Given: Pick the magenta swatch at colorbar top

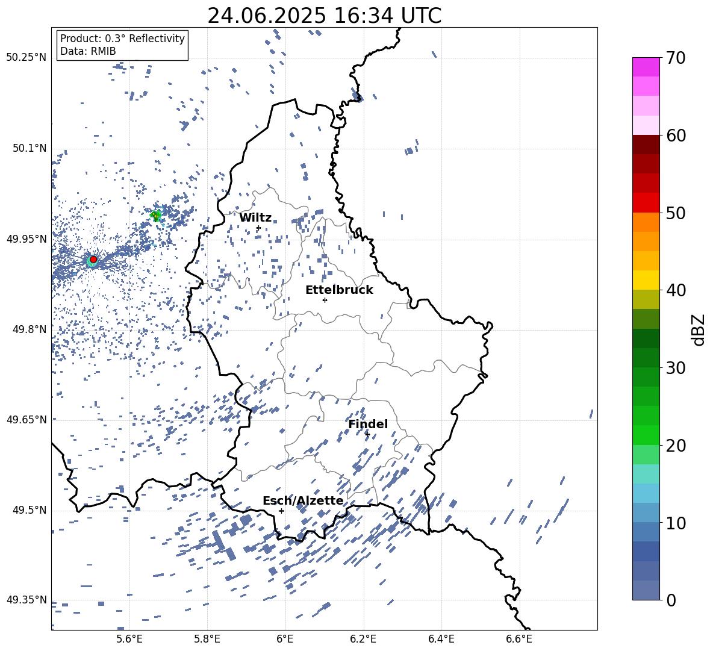Looking at the screenshot, I should pyautogui.click(x=646, y=67).
